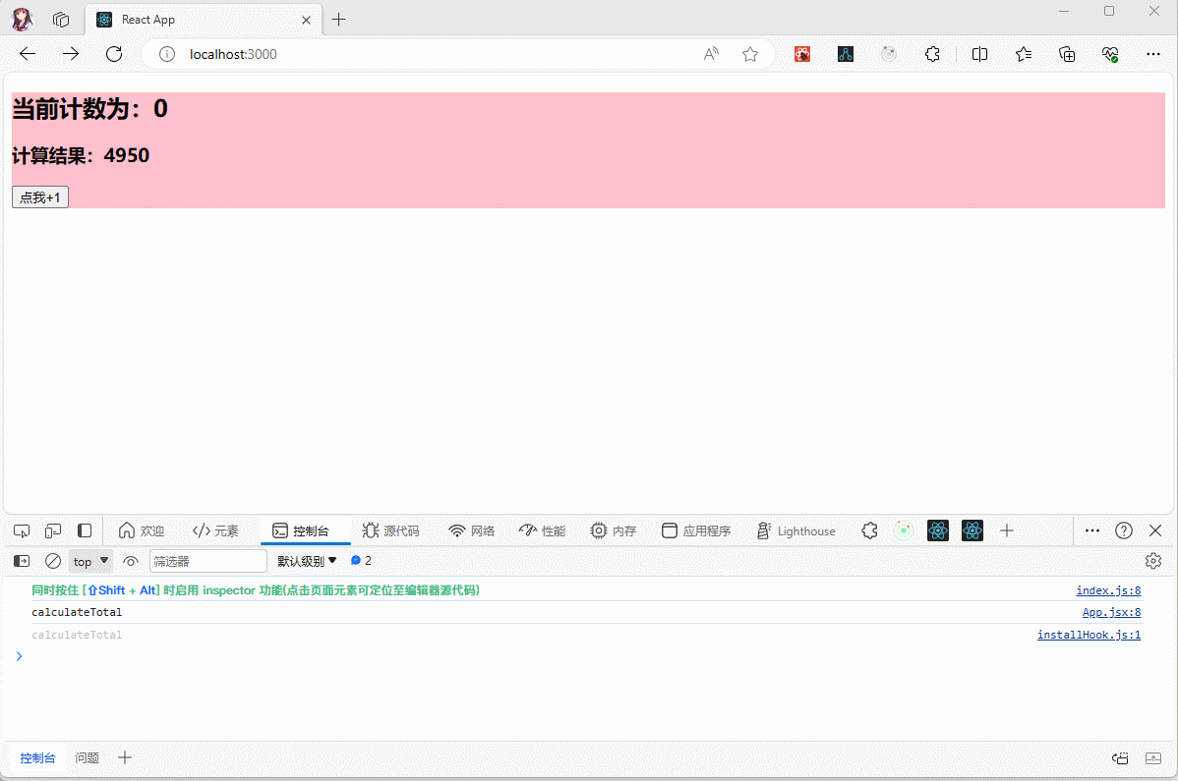Open DevTools help icon
1178x781 pixels.
click(1124, 530)
